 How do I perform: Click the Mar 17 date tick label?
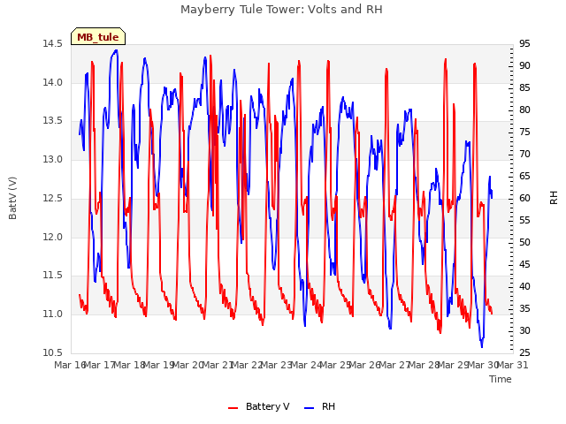coord(100,365)
